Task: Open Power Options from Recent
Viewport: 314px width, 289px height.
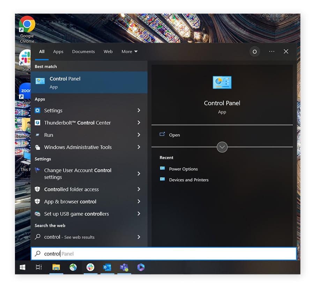Action: (x=183, y=169)
